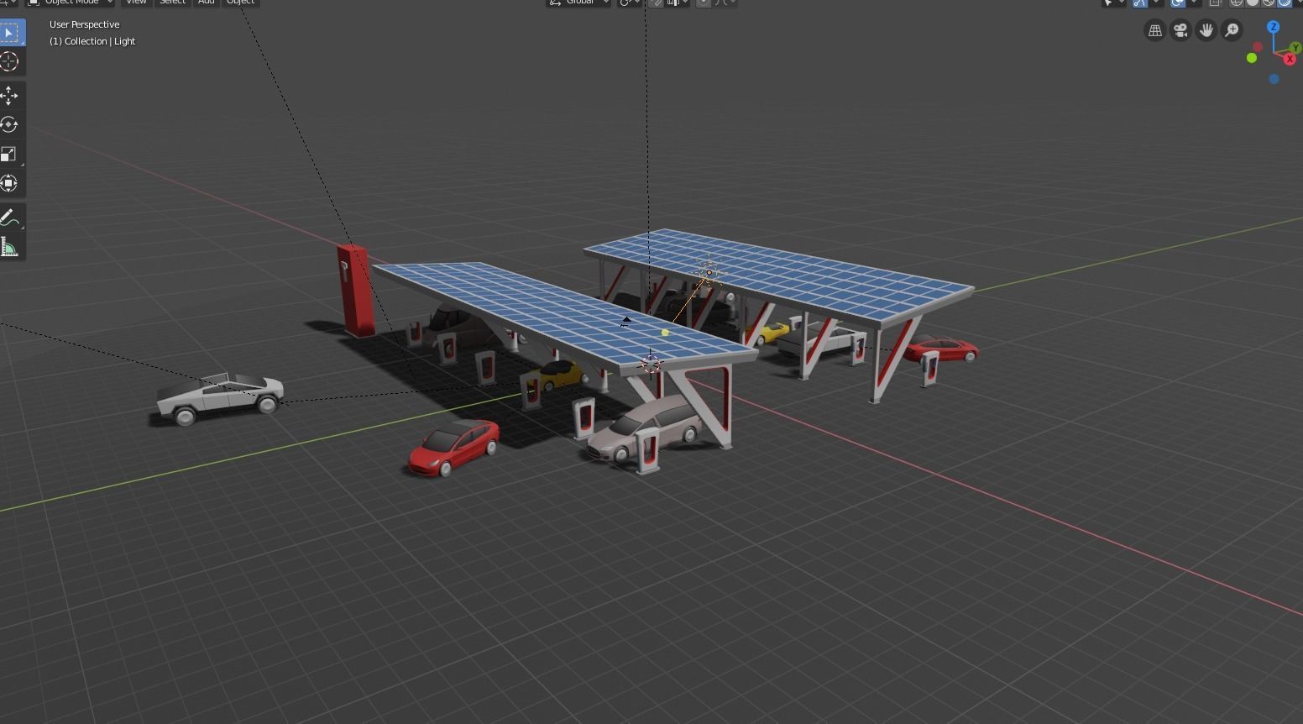Click the negative X dim red gizmo dot
This screenshot has width=1303, height=724.
click(x=1258, y=47)
